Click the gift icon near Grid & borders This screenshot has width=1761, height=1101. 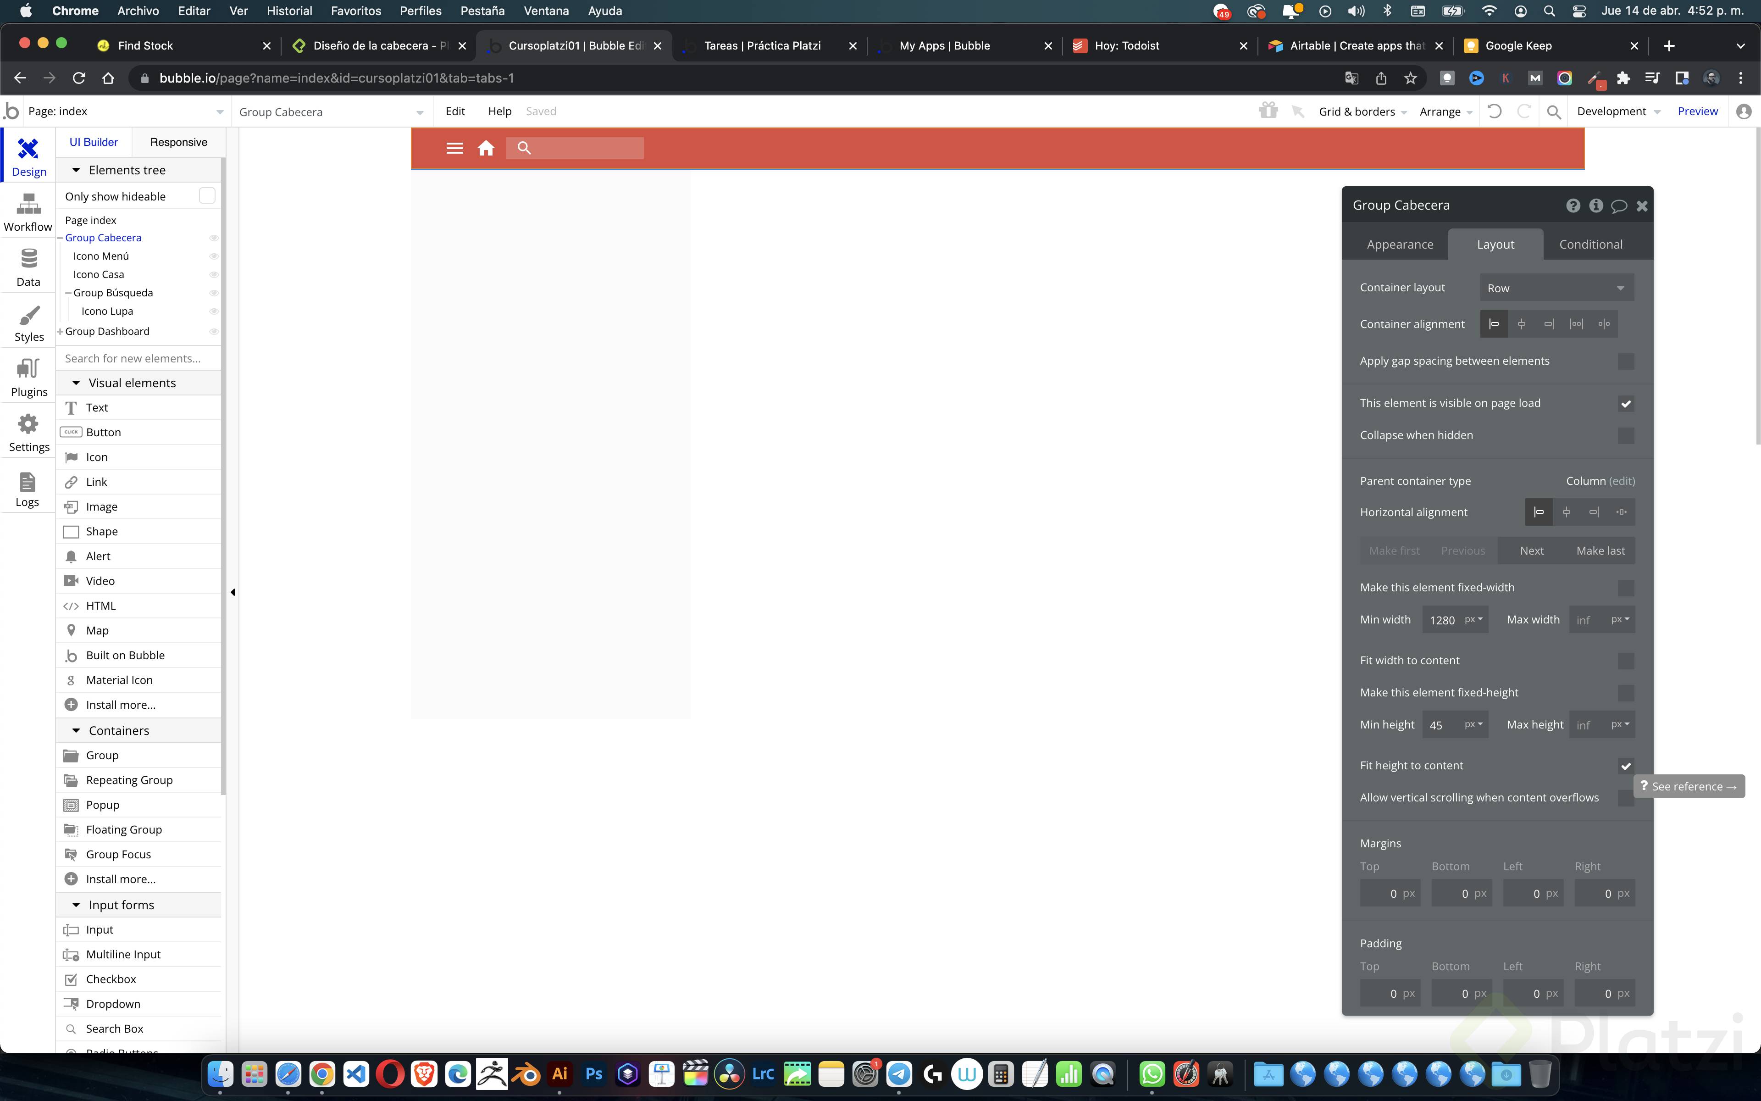[x=1268, y=110]
